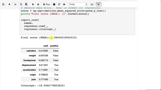Select coefficient value -0.012995

pyautogui.click(x=43, y=51)
